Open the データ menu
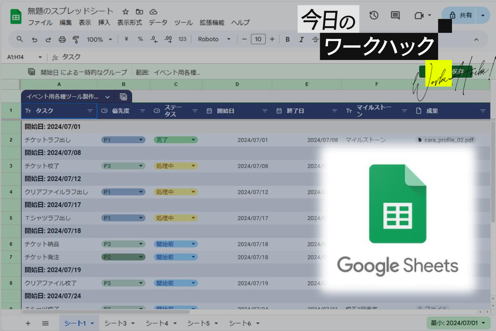This screenshot has width=496, height=331. pos(158,23)
